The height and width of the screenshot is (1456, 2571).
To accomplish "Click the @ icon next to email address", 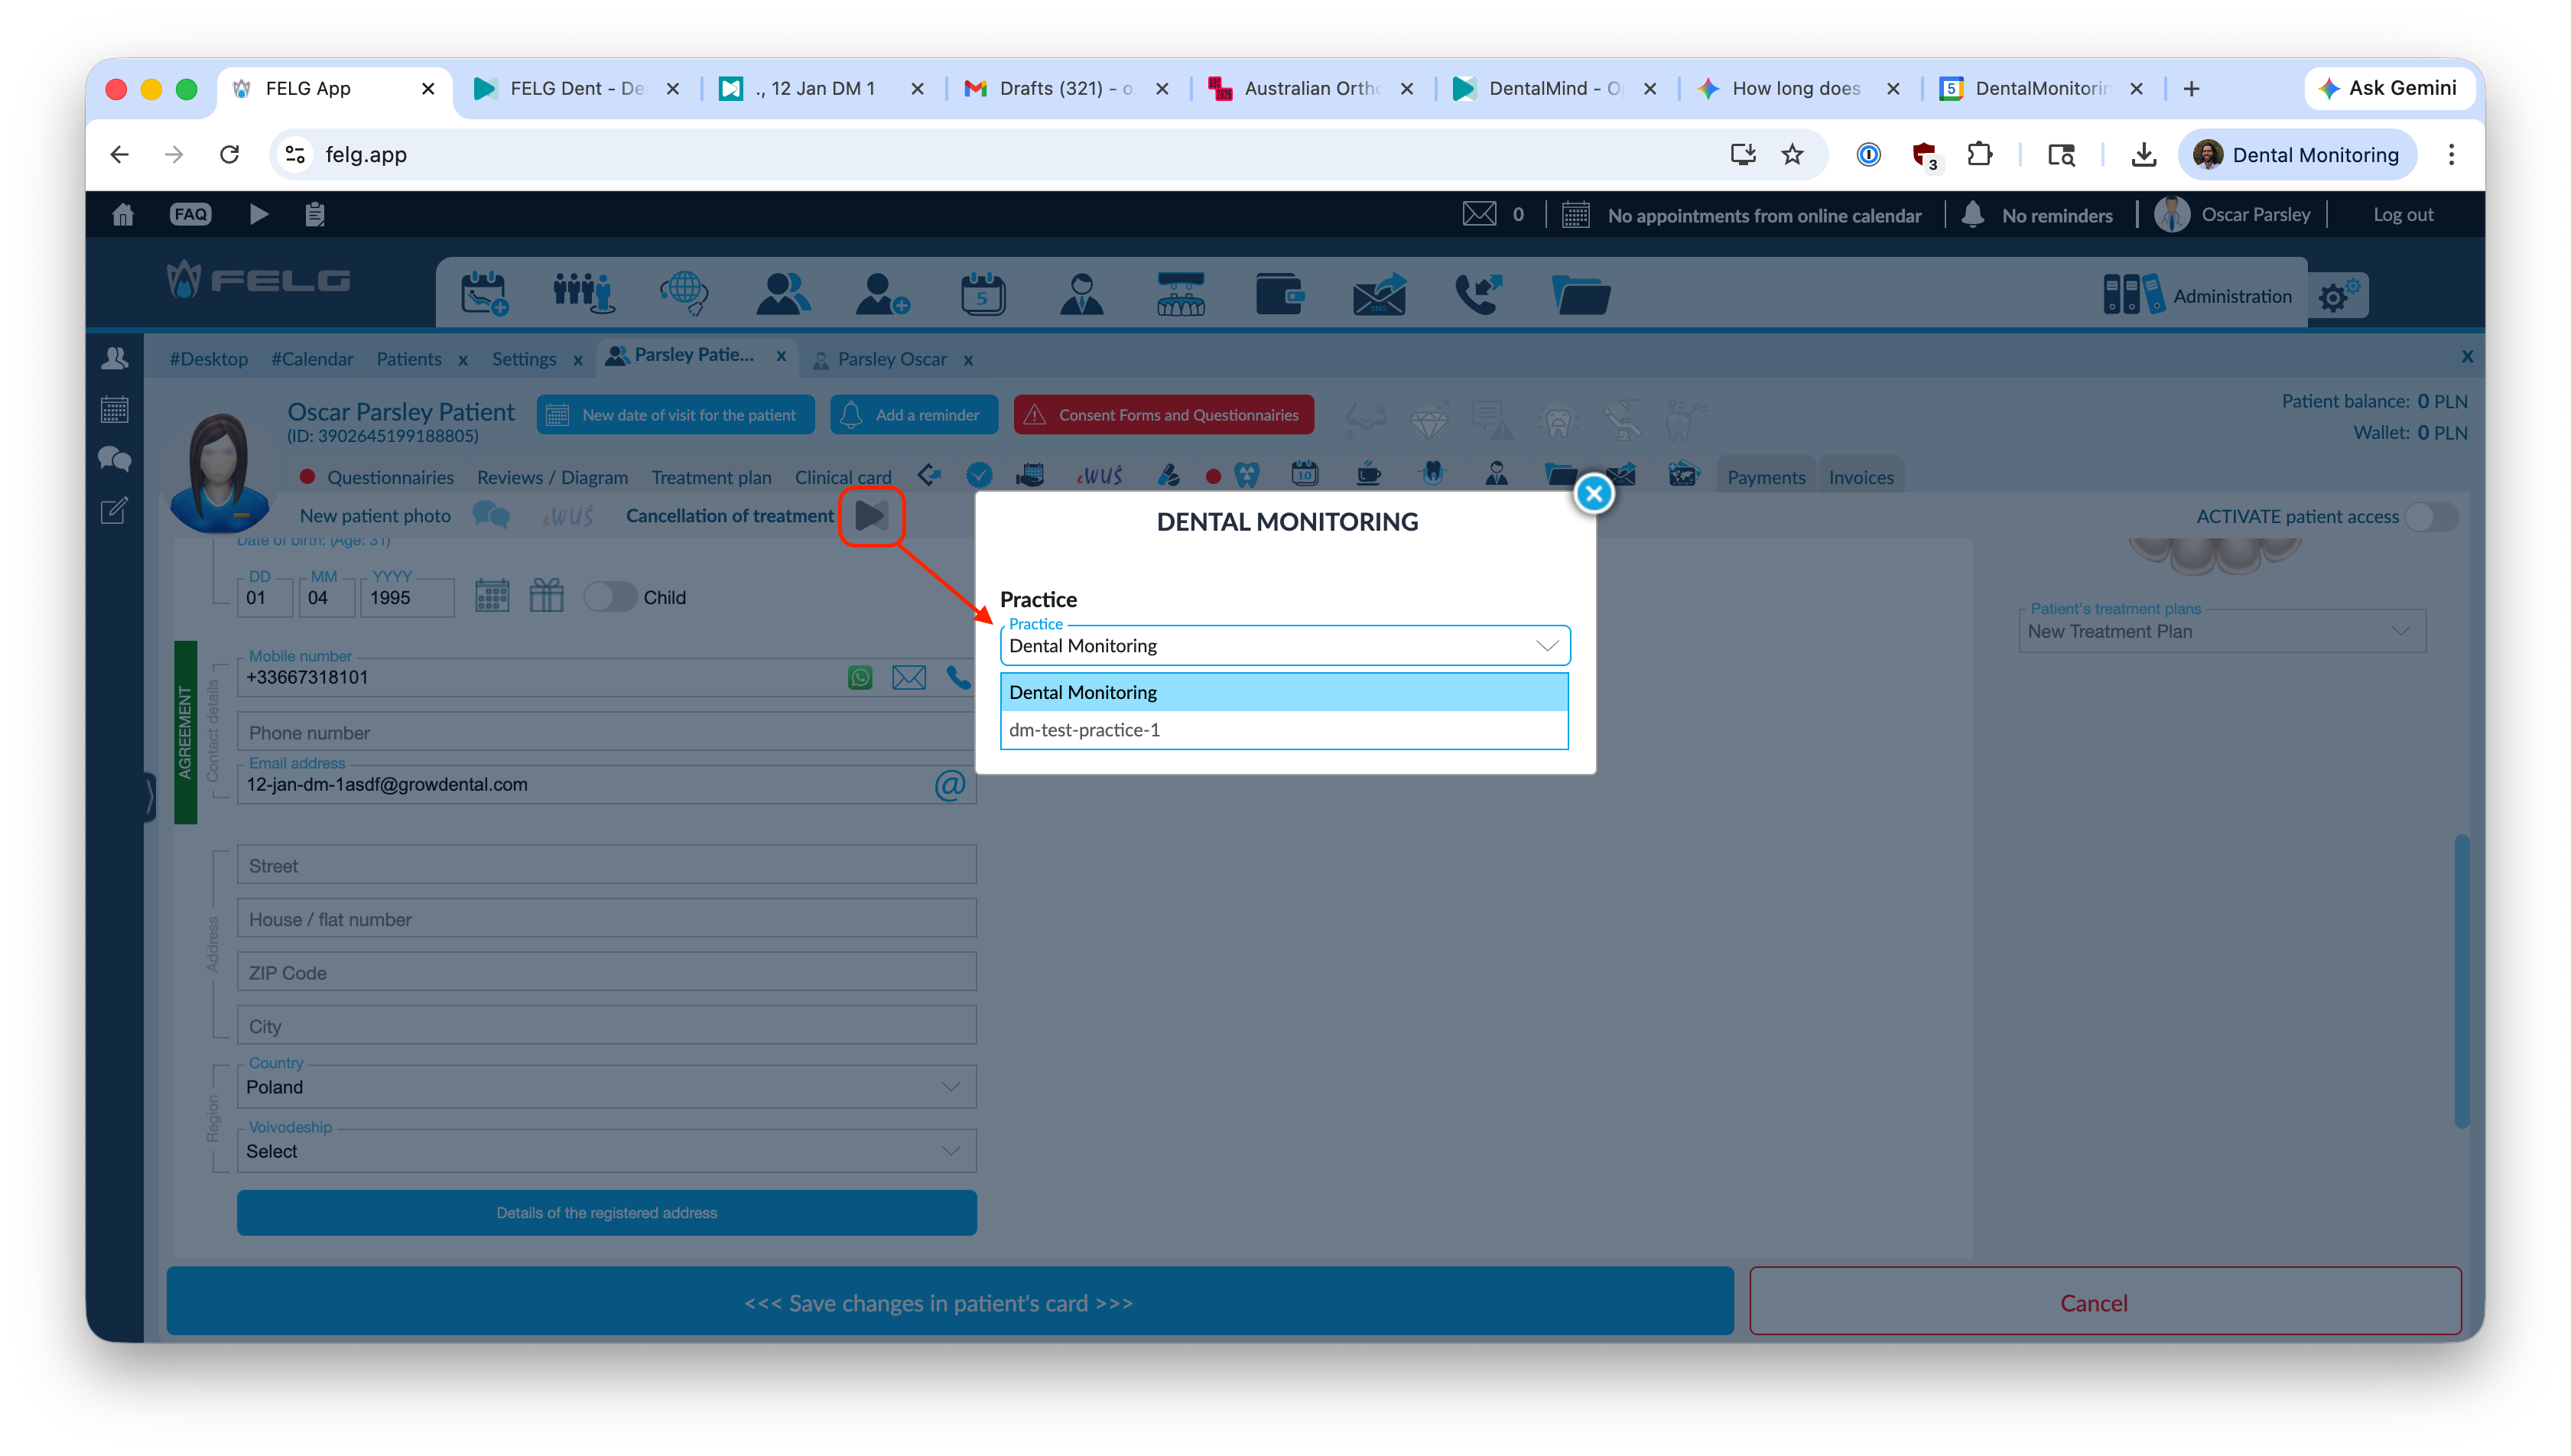I will pyautogui.click(x=949, y=785).
